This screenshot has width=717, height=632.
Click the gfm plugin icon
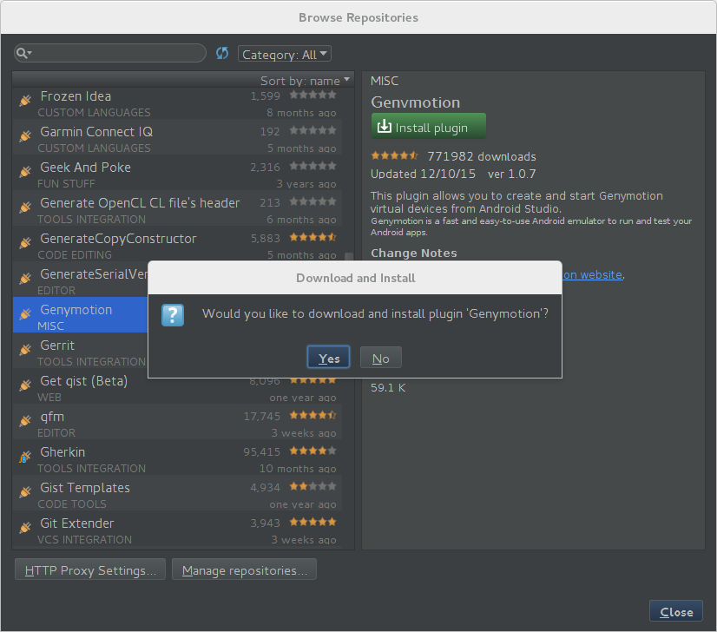[x=25, y=420]
